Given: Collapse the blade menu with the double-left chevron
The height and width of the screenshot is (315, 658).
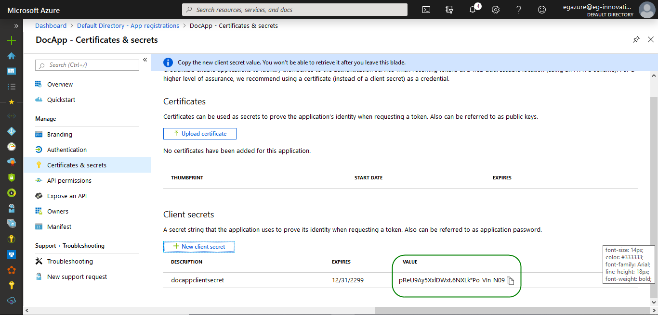Looking at the screenshot, I should pyautogui.click(x=145, y=60).
